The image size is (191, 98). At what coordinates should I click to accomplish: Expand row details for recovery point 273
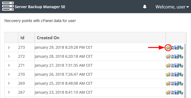point(9,48)
